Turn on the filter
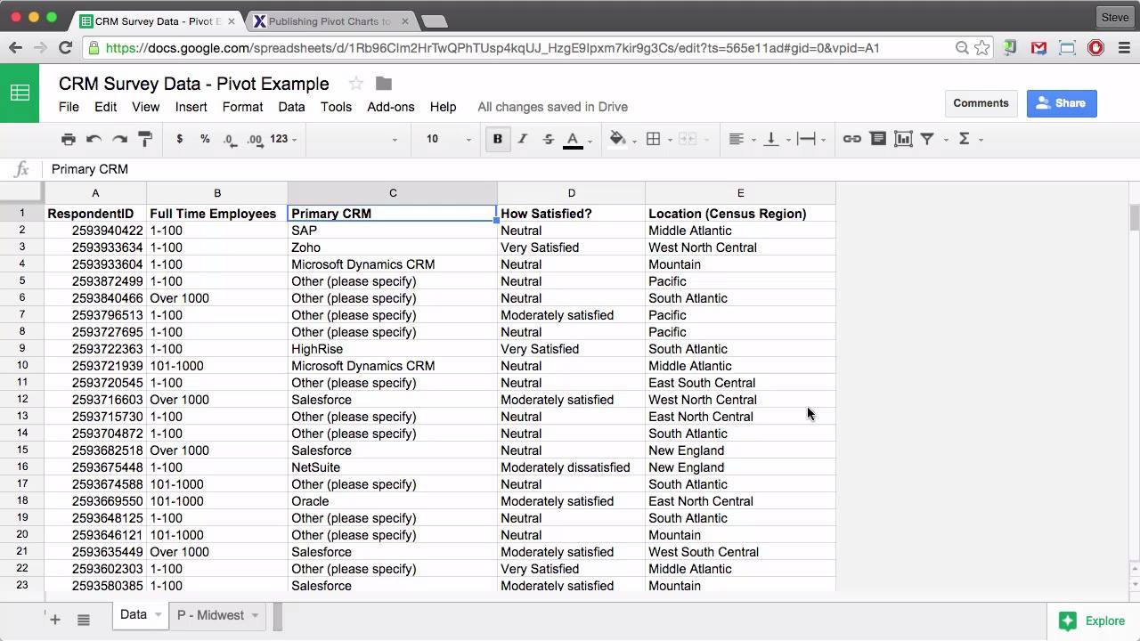Image resolution: width=1140 pixels, height=641 pixels. point(927,139)
